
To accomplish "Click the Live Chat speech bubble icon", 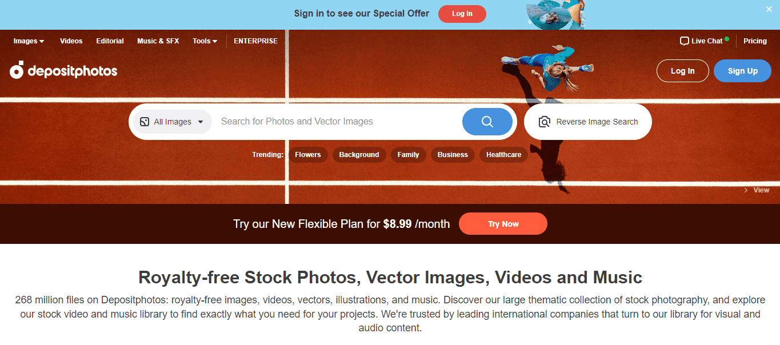I will tap(684, 41).
